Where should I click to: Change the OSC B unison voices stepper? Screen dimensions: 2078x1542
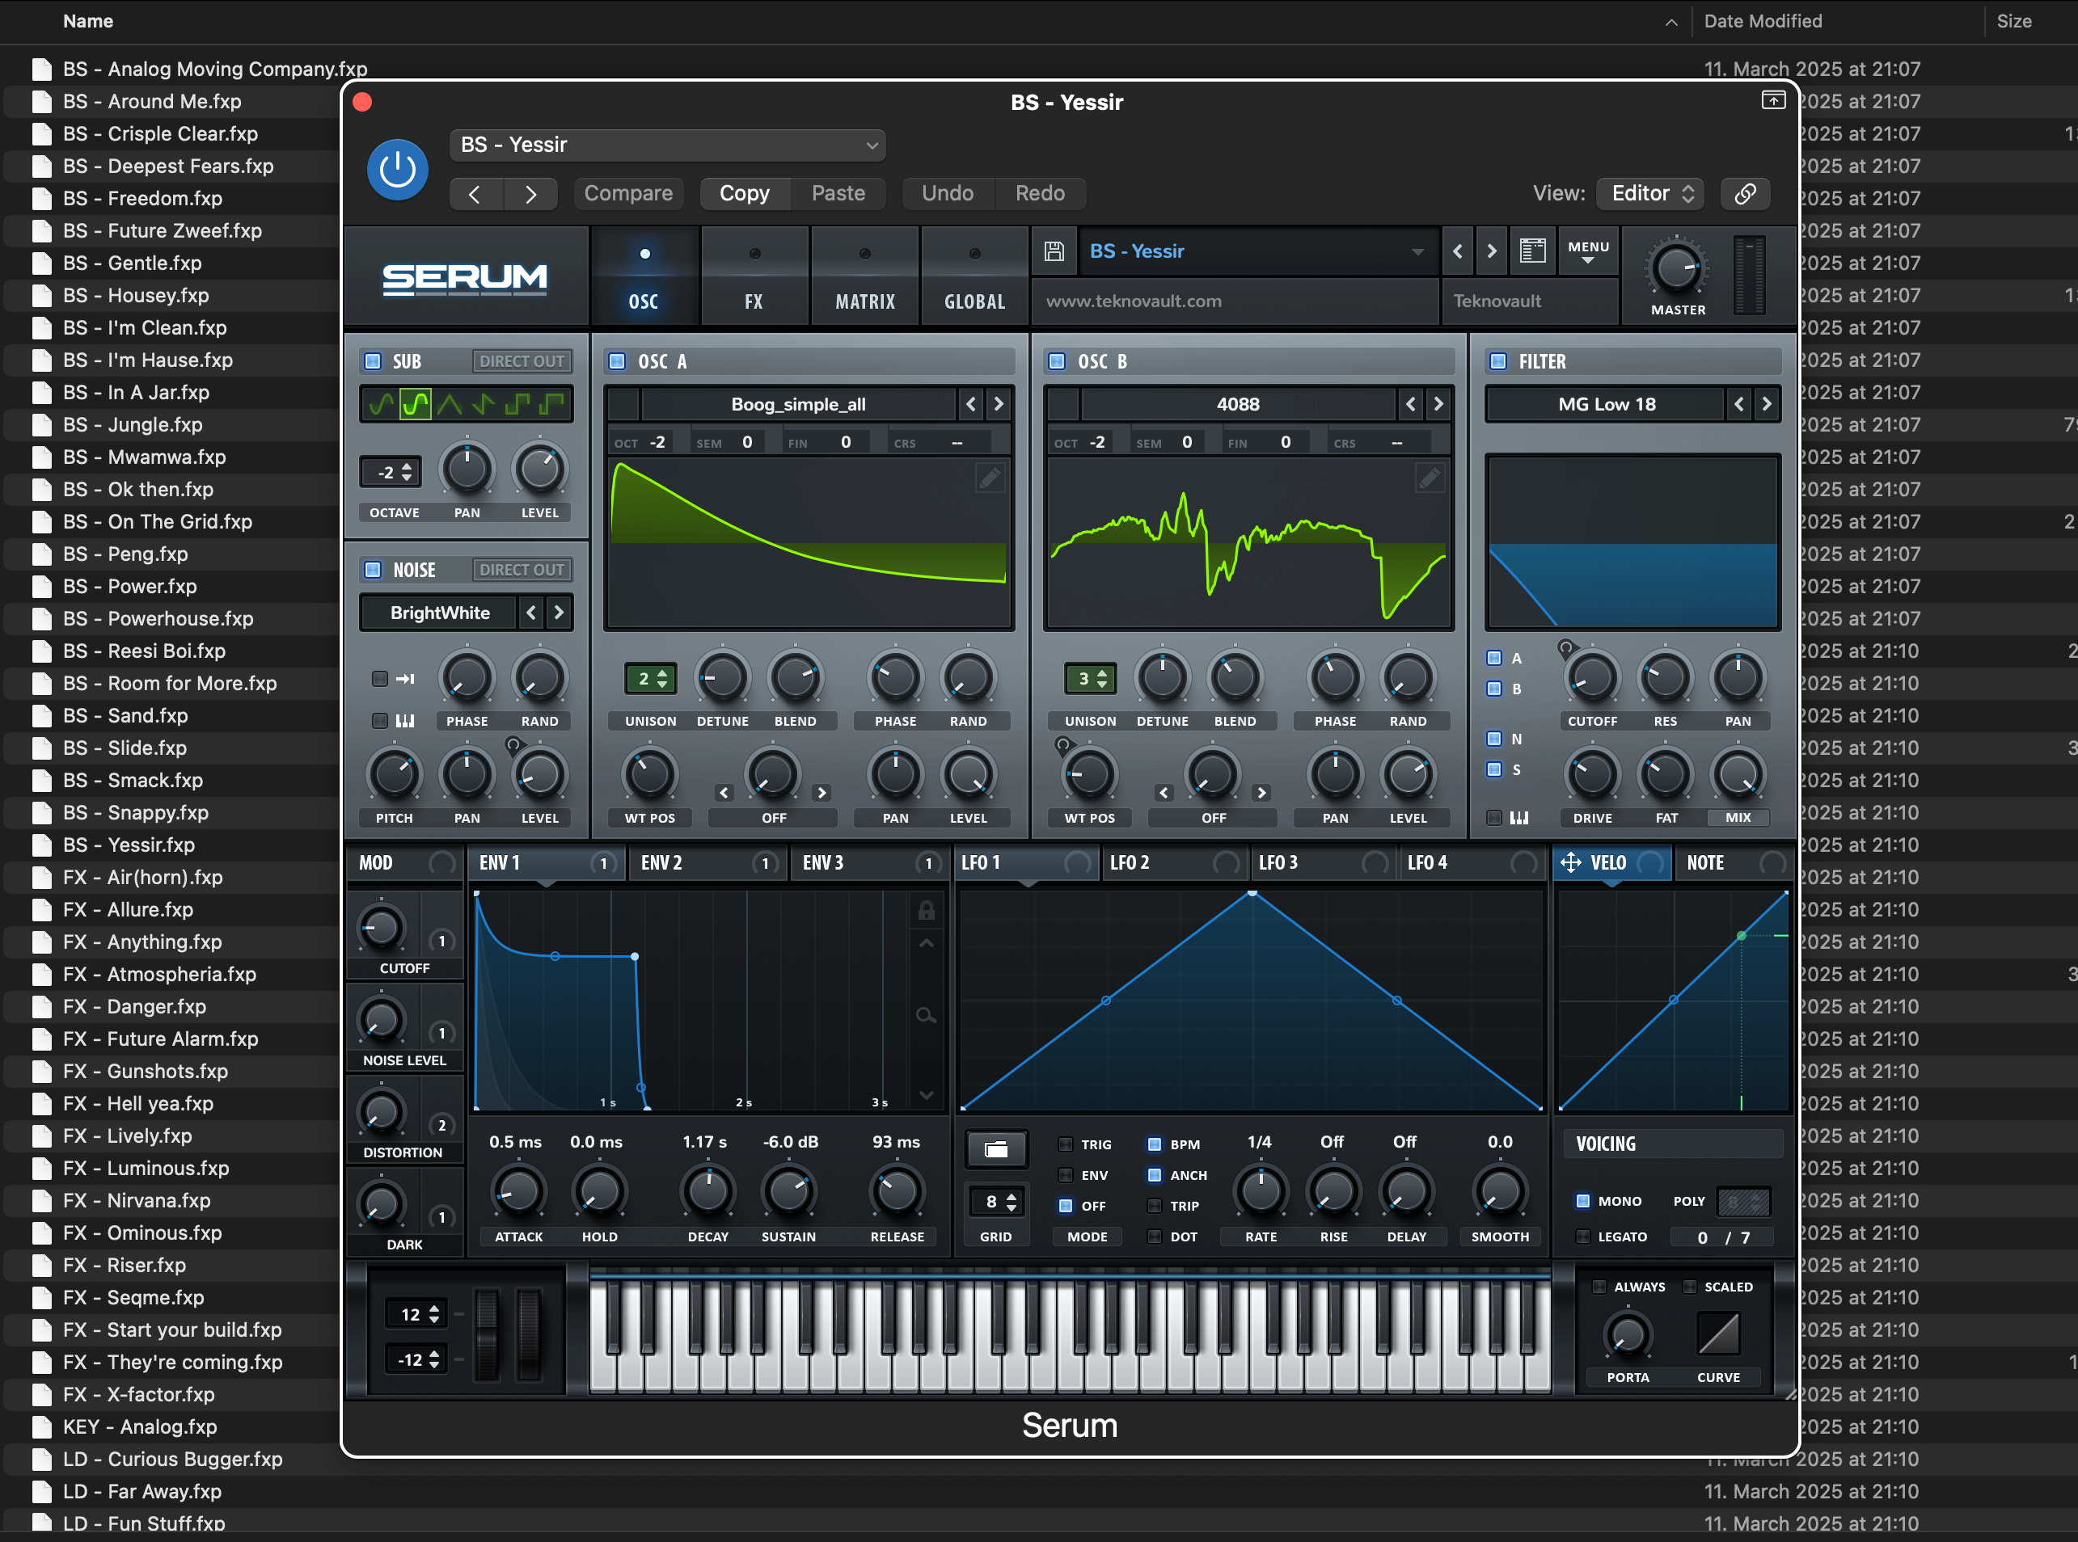point(1090,680)
